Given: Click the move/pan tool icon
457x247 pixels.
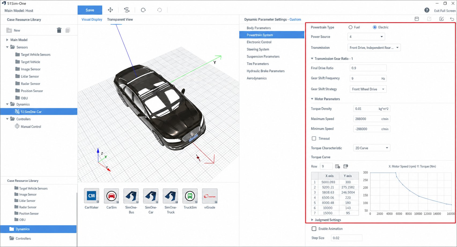Looking at the screenshot, I should 110,10.
